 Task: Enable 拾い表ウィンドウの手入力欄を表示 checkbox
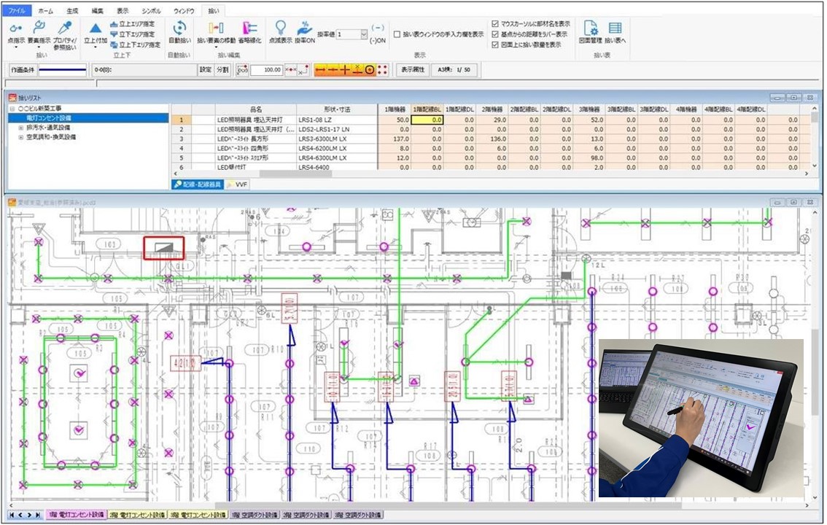click(397, 34)
